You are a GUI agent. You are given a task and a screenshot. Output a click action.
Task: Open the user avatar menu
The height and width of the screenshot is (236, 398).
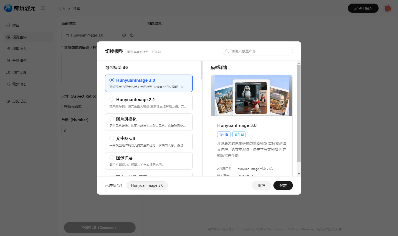[388, 8]
